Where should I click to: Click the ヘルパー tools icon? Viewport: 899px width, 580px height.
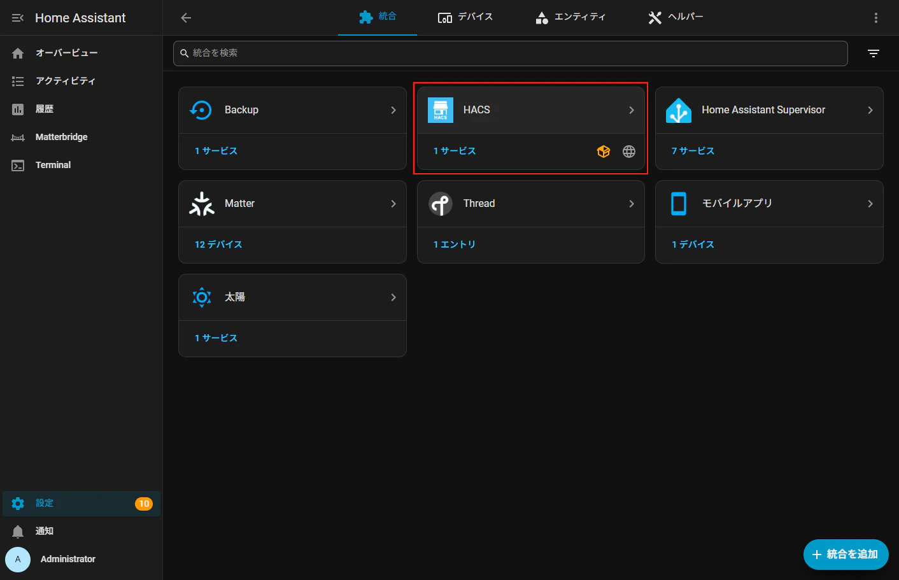pyautogui.click(x=655, y=18)
